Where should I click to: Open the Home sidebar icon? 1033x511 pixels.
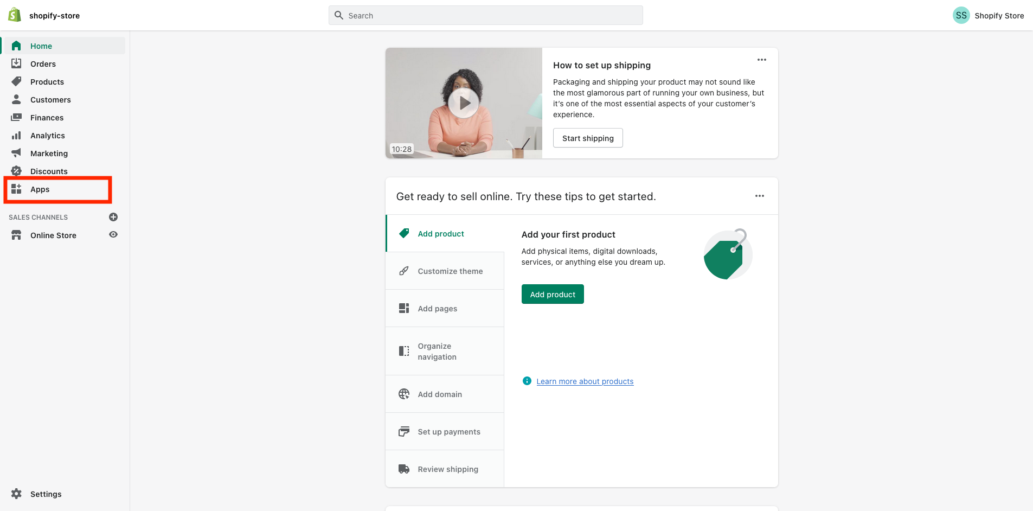click(16, 46)
